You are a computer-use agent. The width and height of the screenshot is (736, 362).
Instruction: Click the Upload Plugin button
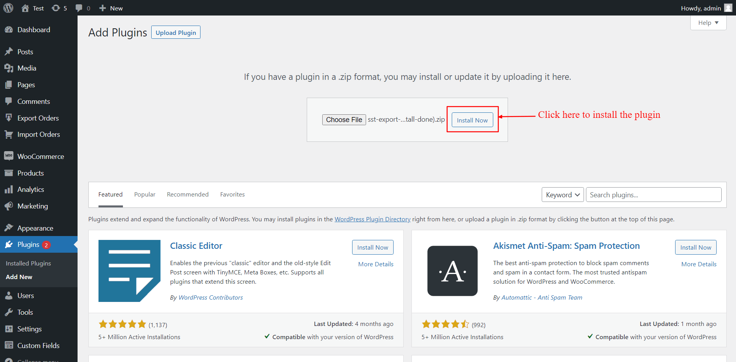tap(176, 33)
